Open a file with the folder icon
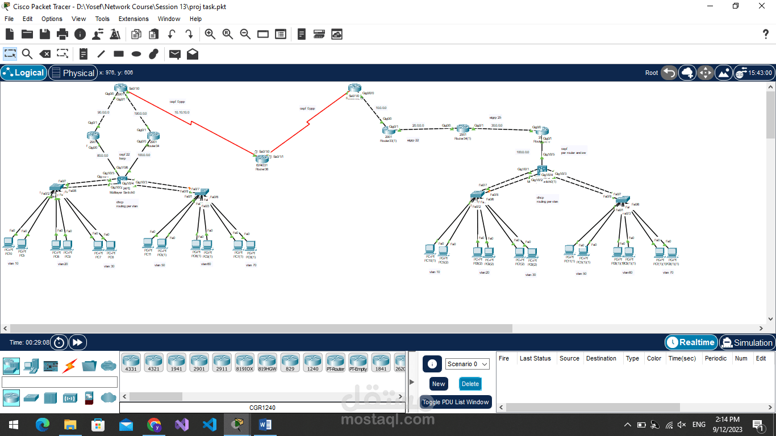Image resolution: width=776 pixels, height=436 pixels. [x=27, y=34]
